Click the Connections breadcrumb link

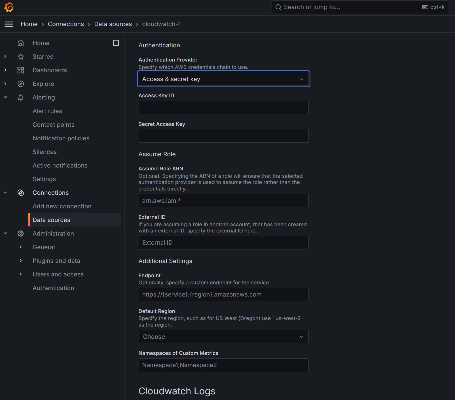(66, 24)
